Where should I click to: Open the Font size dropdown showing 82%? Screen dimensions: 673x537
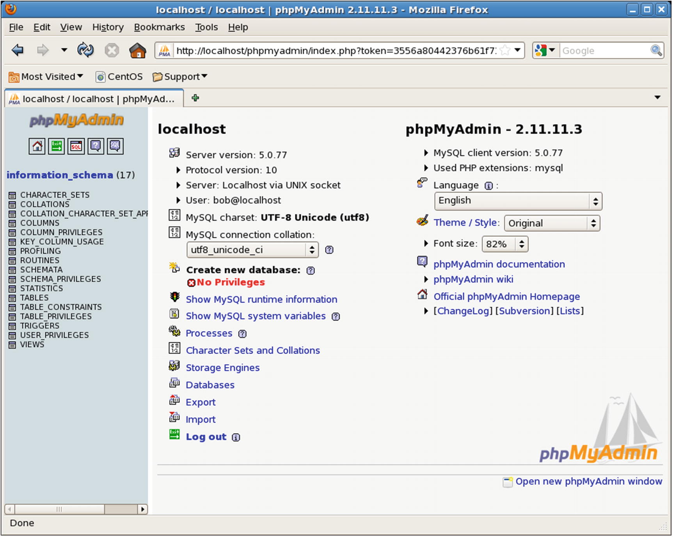(505, 244)
